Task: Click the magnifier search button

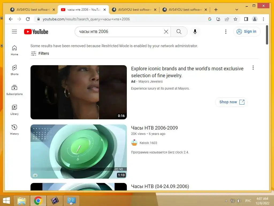Action: [x=179, y=32]
